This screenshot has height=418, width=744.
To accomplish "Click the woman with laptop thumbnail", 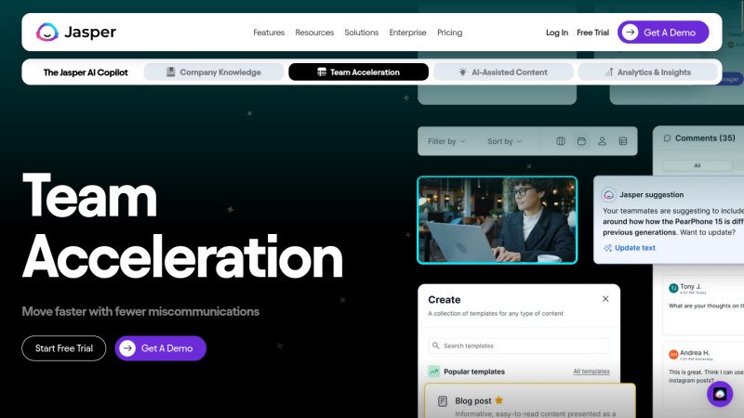I will point(497,220).
